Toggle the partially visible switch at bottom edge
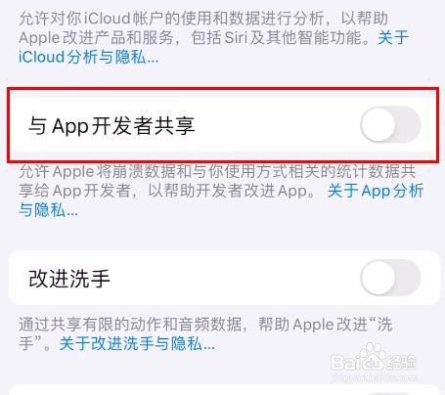 click(x=390, y=393)
